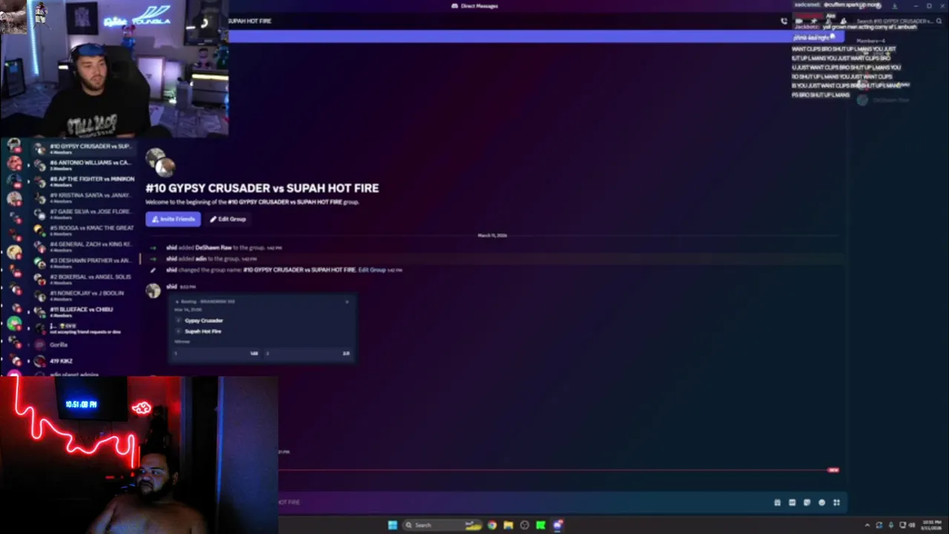Open the sticker picker in message bar
Image resolution: width=949 pixels, height=534 pixels.
[x=807, y=503]
